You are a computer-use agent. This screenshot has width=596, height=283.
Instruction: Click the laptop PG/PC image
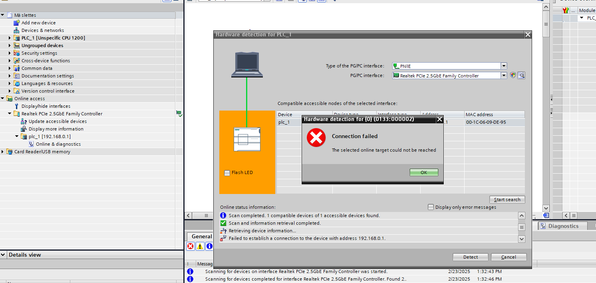247,64
